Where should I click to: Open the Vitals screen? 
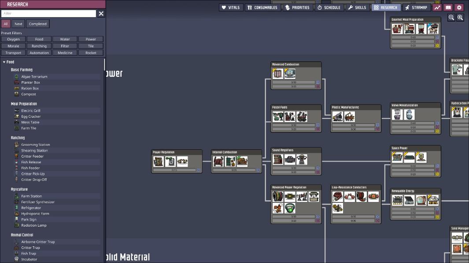tap(231, 7)
